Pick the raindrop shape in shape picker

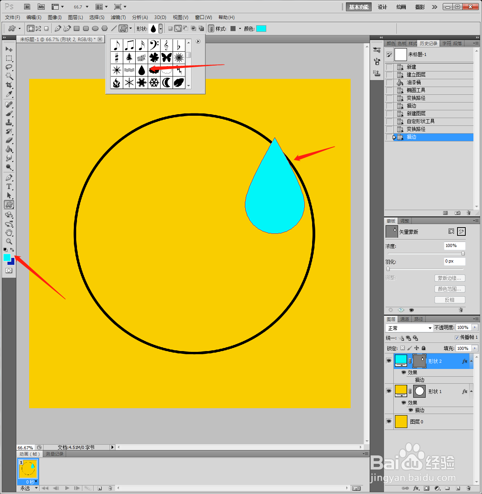click(x=141, y=70)
